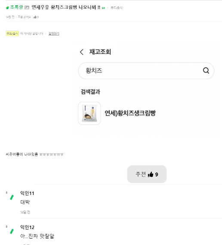
Task: Click the green pencil icon beside 익인12
Action: tap(12, 231)
